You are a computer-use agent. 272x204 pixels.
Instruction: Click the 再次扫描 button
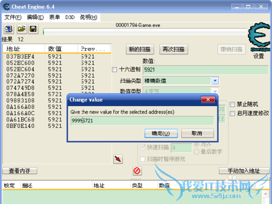pos(174,50)
